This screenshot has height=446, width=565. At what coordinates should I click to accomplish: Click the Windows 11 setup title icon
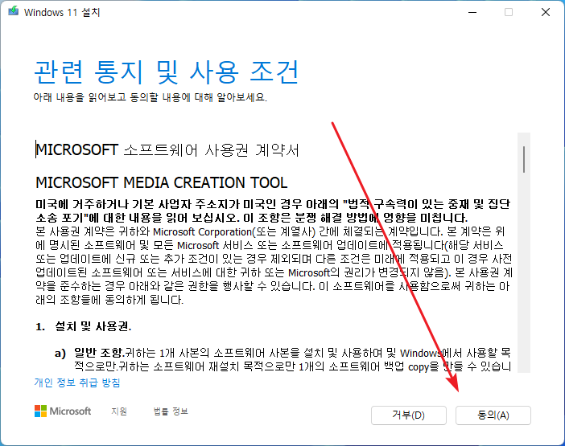point(14,11)
